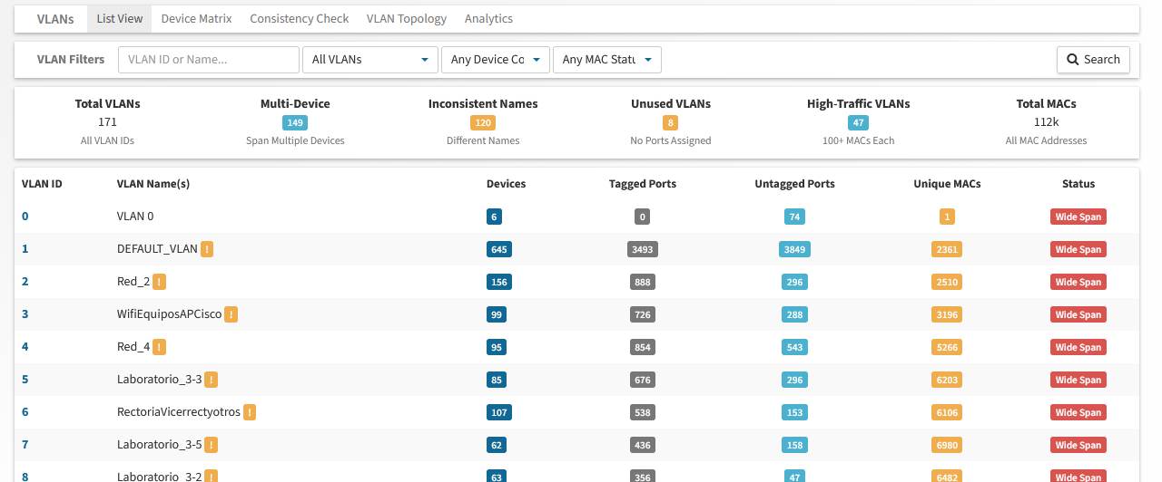Image resolution: width=1162 pixels, height=482 pixels.
Task: Open the Any MAC Status dropdown
Action: (x=606, y=60)
